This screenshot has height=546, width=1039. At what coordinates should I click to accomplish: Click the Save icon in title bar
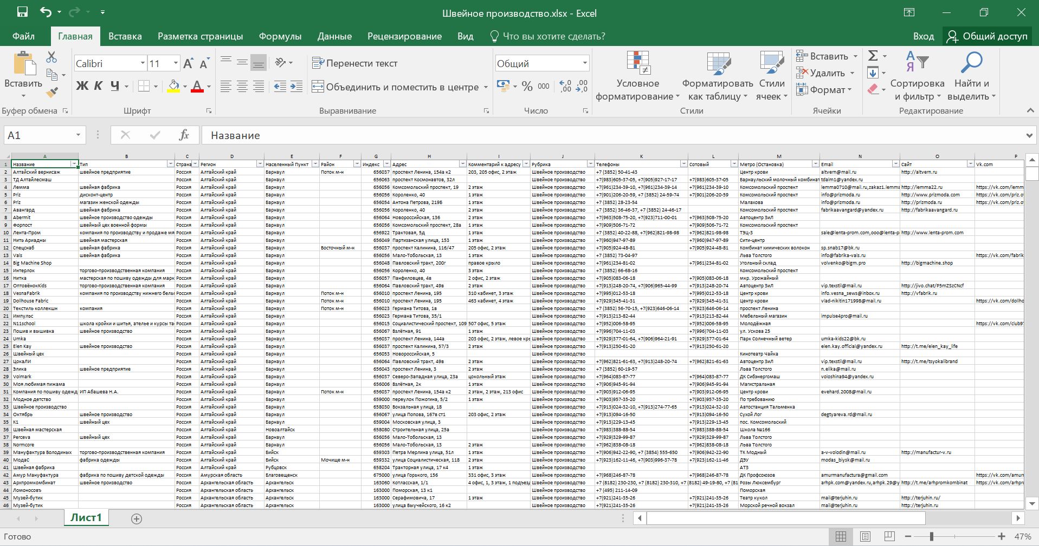point(22,12)
